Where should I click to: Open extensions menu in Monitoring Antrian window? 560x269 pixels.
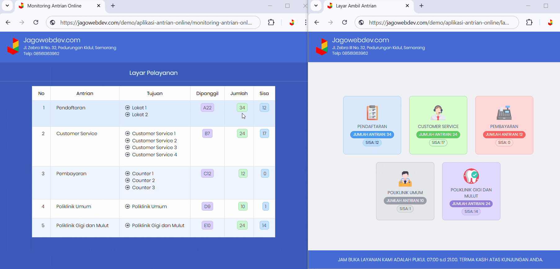point(271,22)
